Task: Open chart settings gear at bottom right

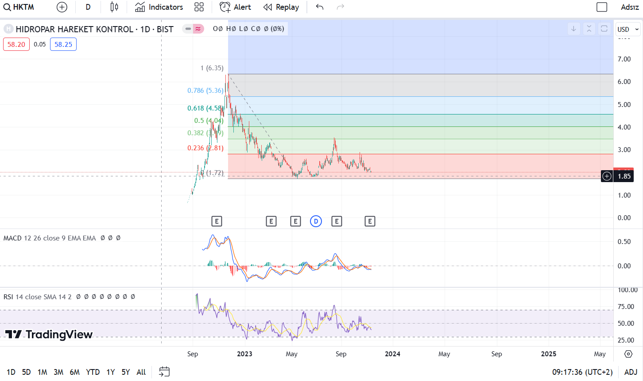Action: tap(628, 354)
